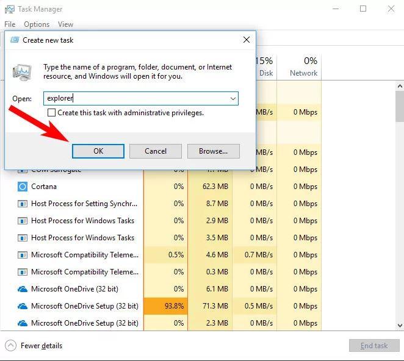Image resolution: width=404 pixels, height=361 pixels.
Task: Open the View menu
Action: [65, 24]
